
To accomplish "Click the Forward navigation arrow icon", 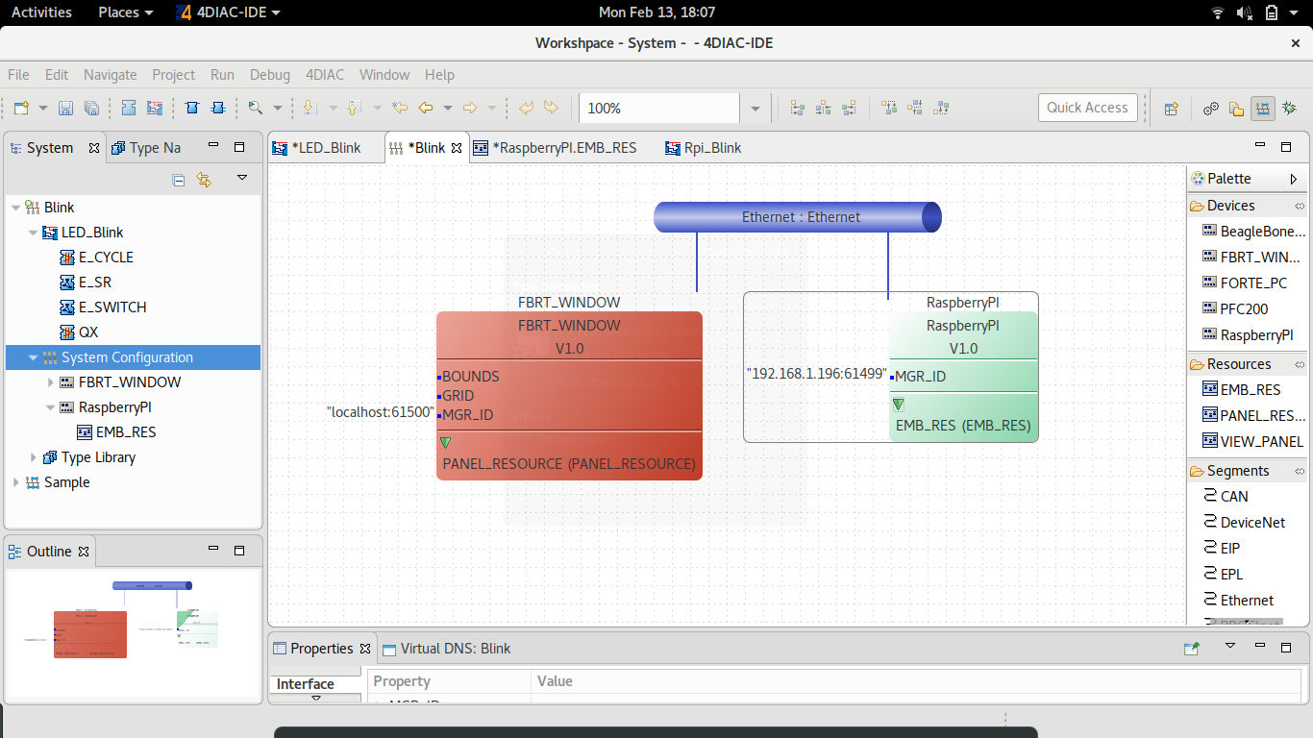I will (x=470, y=109).
